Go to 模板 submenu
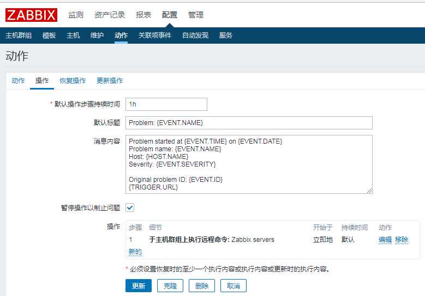The height and width of the screenshot is (296, 425). [x=49, y=35]
